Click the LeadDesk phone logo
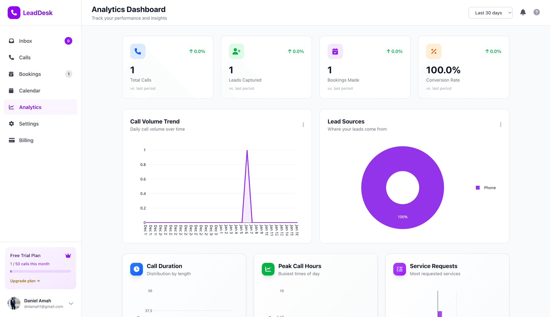Image resolution: width=550 pixels, height=317 pixels. [14, 12]
